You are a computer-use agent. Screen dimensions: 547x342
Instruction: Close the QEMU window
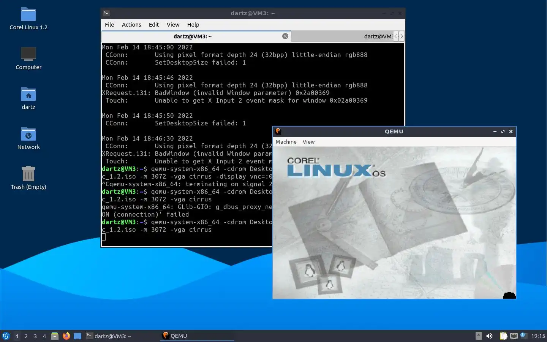coord(511,131)
